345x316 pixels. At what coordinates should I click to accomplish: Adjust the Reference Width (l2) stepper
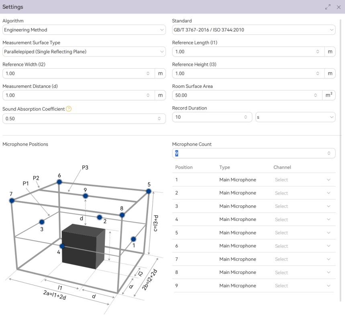148,74
